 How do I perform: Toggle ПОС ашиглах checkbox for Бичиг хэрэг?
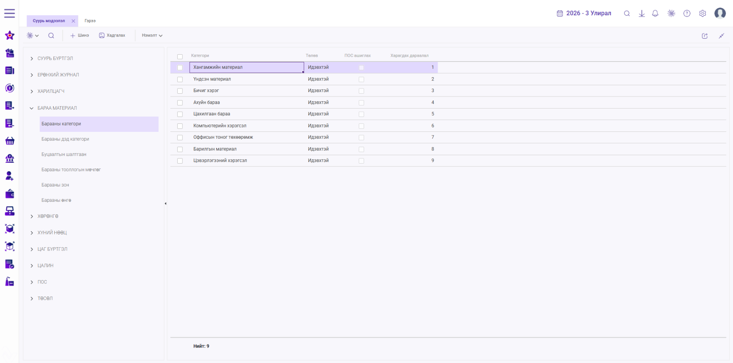(x=361, y=91)
